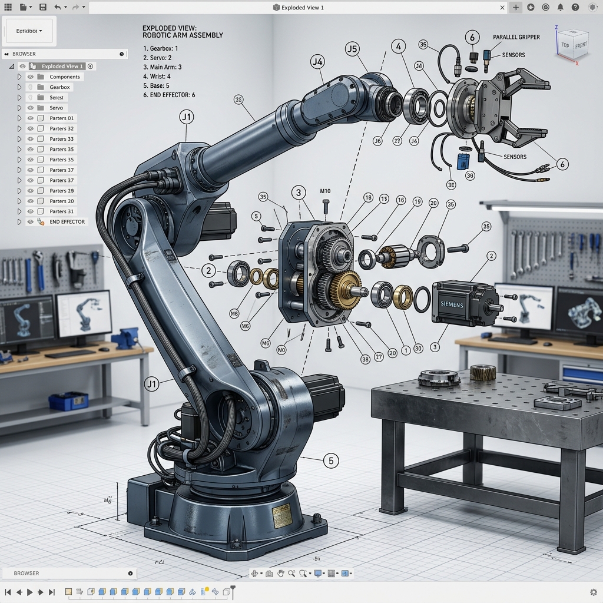Viewport: 603px width, 603px height.
Task: Step back one timeline feature
Action: pos(19,592)
